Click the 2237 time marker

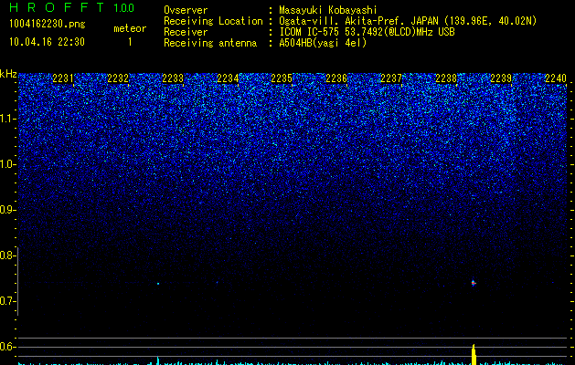click(391, 78)
